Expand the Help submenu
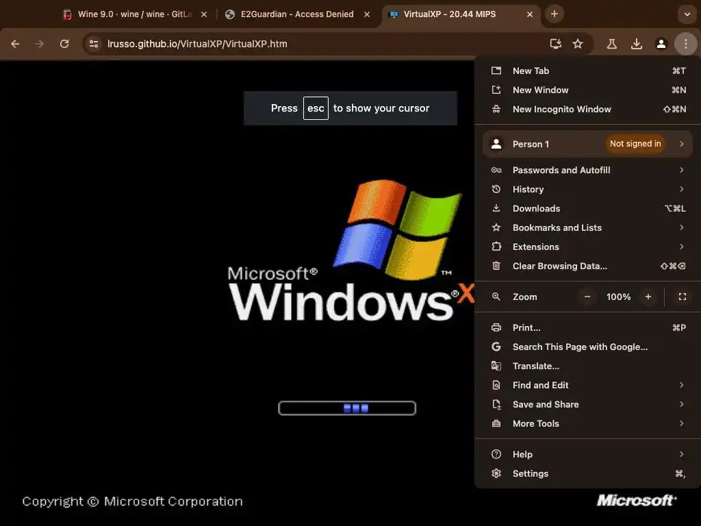 [x=588, y=455]
